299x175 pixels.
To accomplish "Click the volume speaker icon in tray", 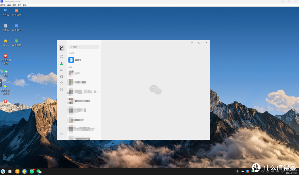I will tap(272, 171).
